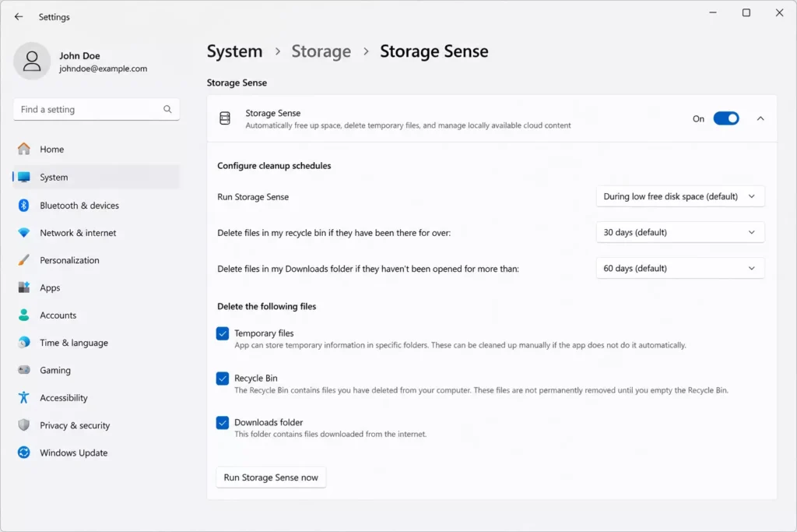Click the Recycle Bin label text

[x=255, y=378]
